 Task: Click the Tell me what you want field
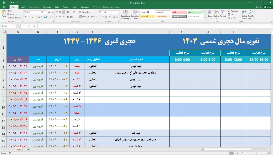(x=106, y=7)
